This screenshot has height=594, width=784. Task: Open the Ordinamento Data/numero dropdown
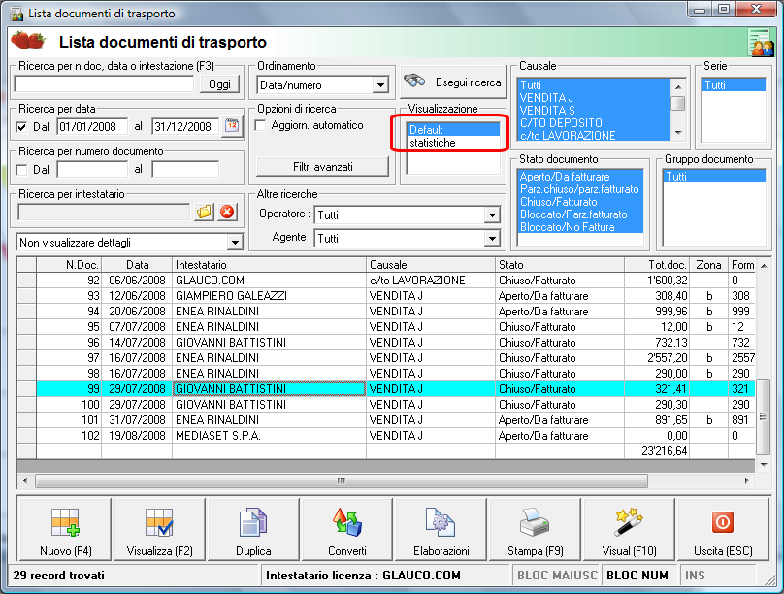380,85
